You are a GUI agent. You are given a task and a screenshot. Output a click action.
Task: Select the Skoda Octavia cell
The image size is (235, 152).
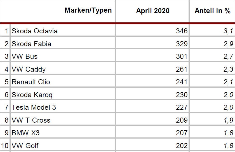(35, 31)
